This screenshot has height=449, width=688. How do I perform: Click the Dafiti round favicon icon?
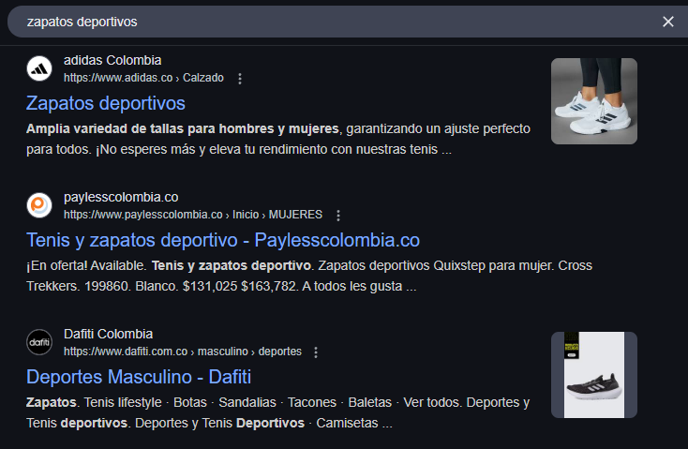[39, 342]
